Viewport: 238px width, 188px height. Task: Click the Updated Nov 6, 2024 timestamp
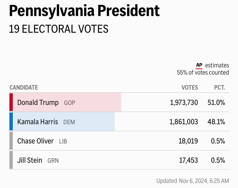click(x=193, y=181)
